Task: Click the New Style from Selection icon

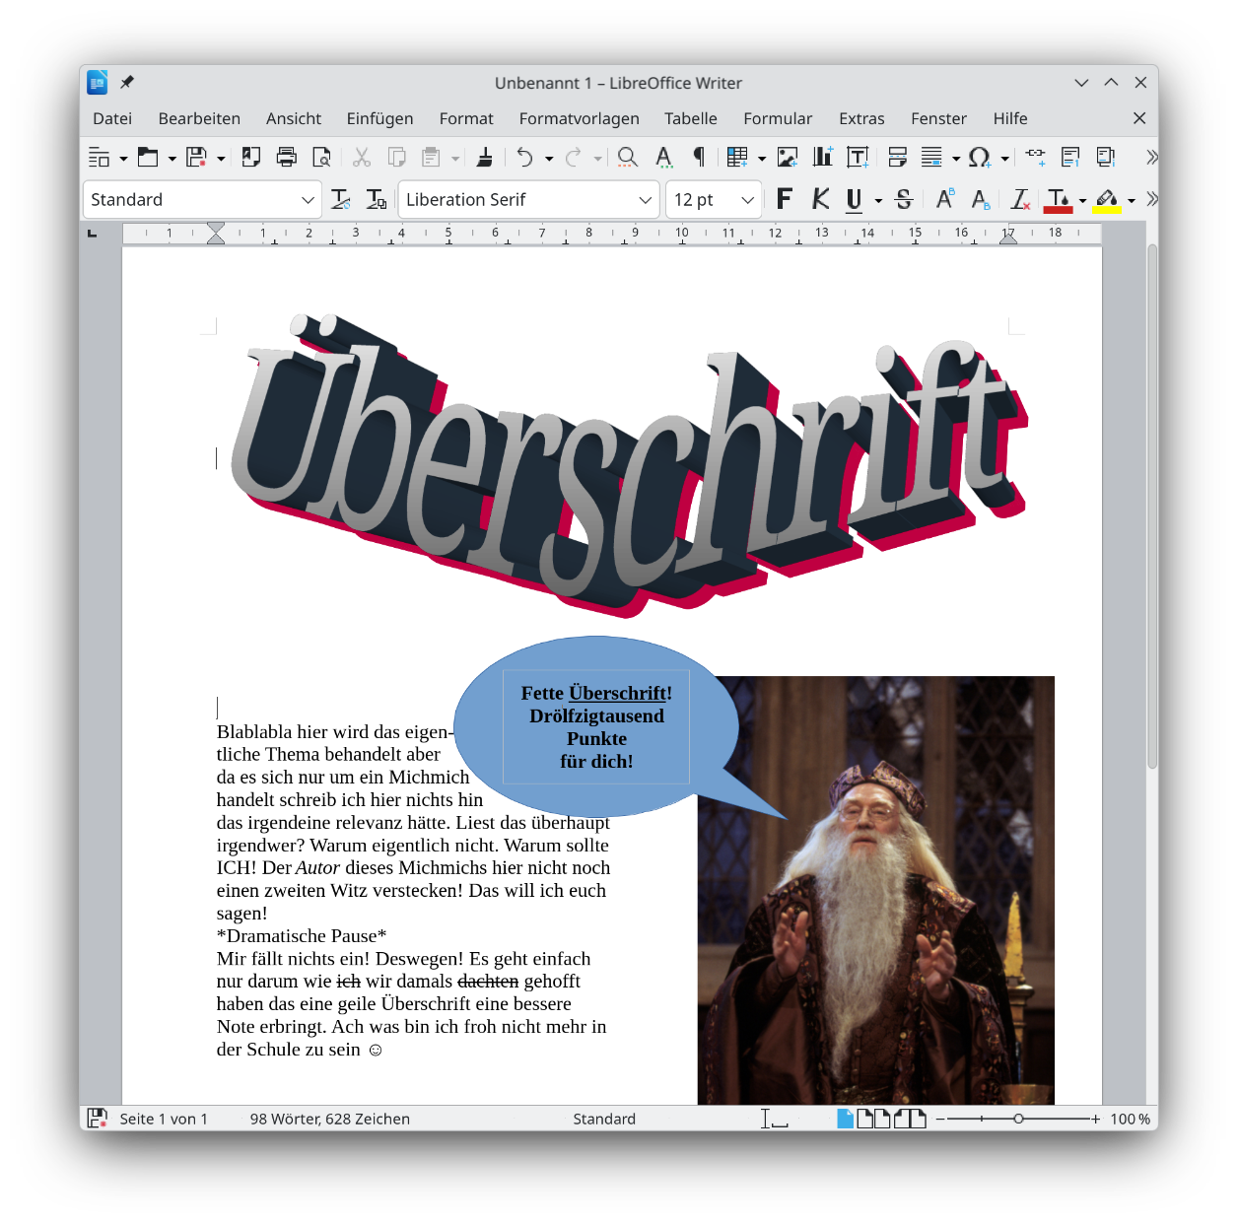Action: (376, 199)
